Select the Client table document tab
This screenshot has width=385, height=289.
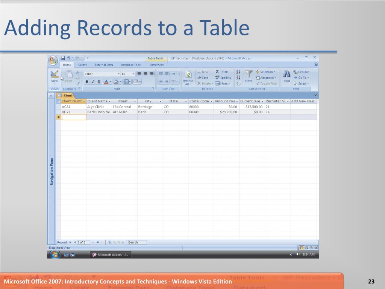pyautogui.click(x=65, y=95)
